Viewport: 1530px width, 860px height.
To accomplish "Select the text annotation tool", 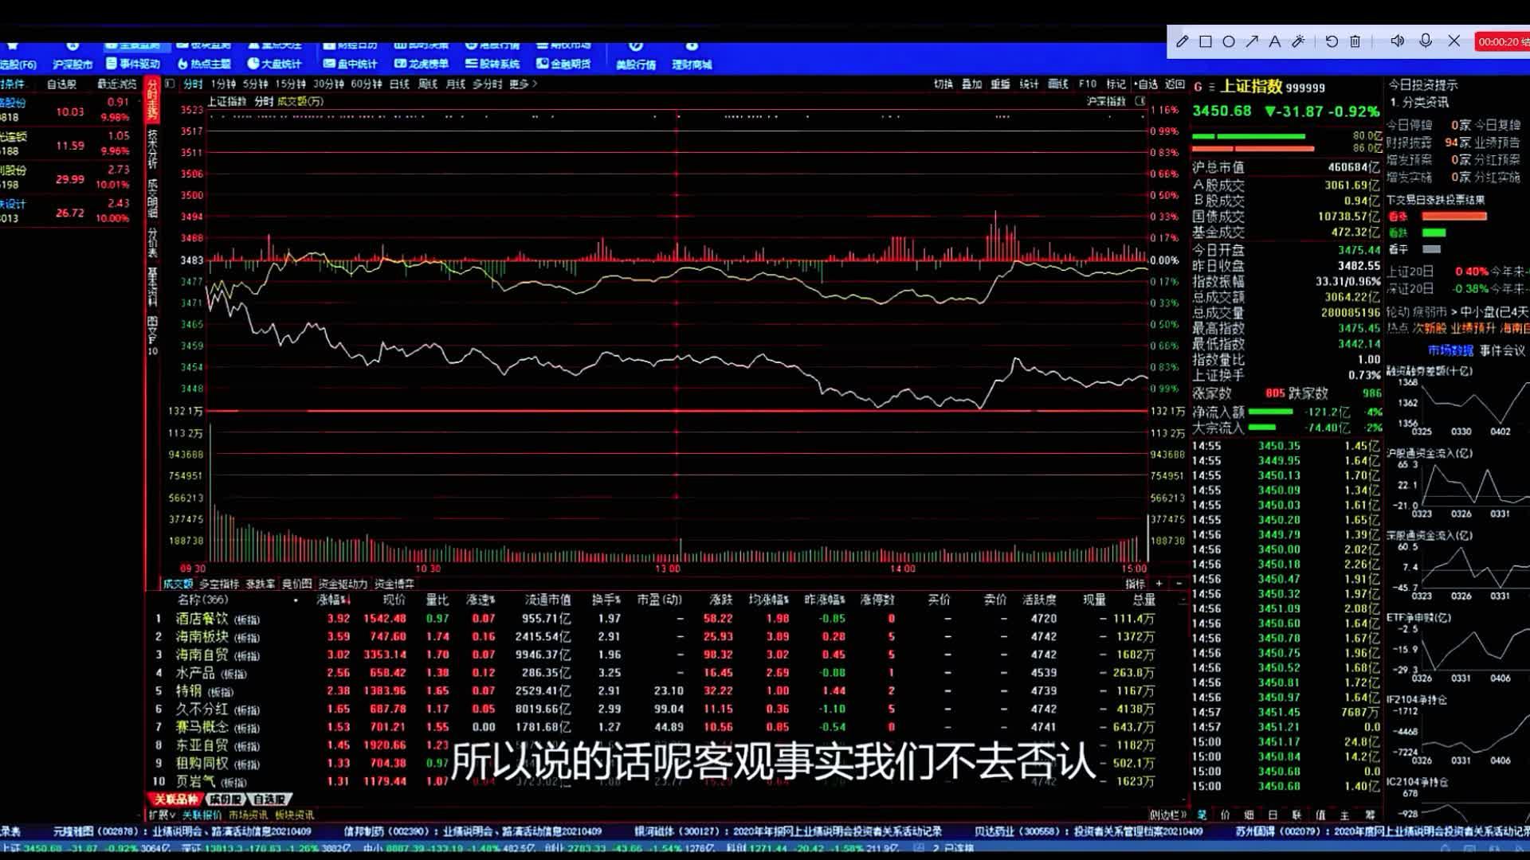I will 1275,41.
